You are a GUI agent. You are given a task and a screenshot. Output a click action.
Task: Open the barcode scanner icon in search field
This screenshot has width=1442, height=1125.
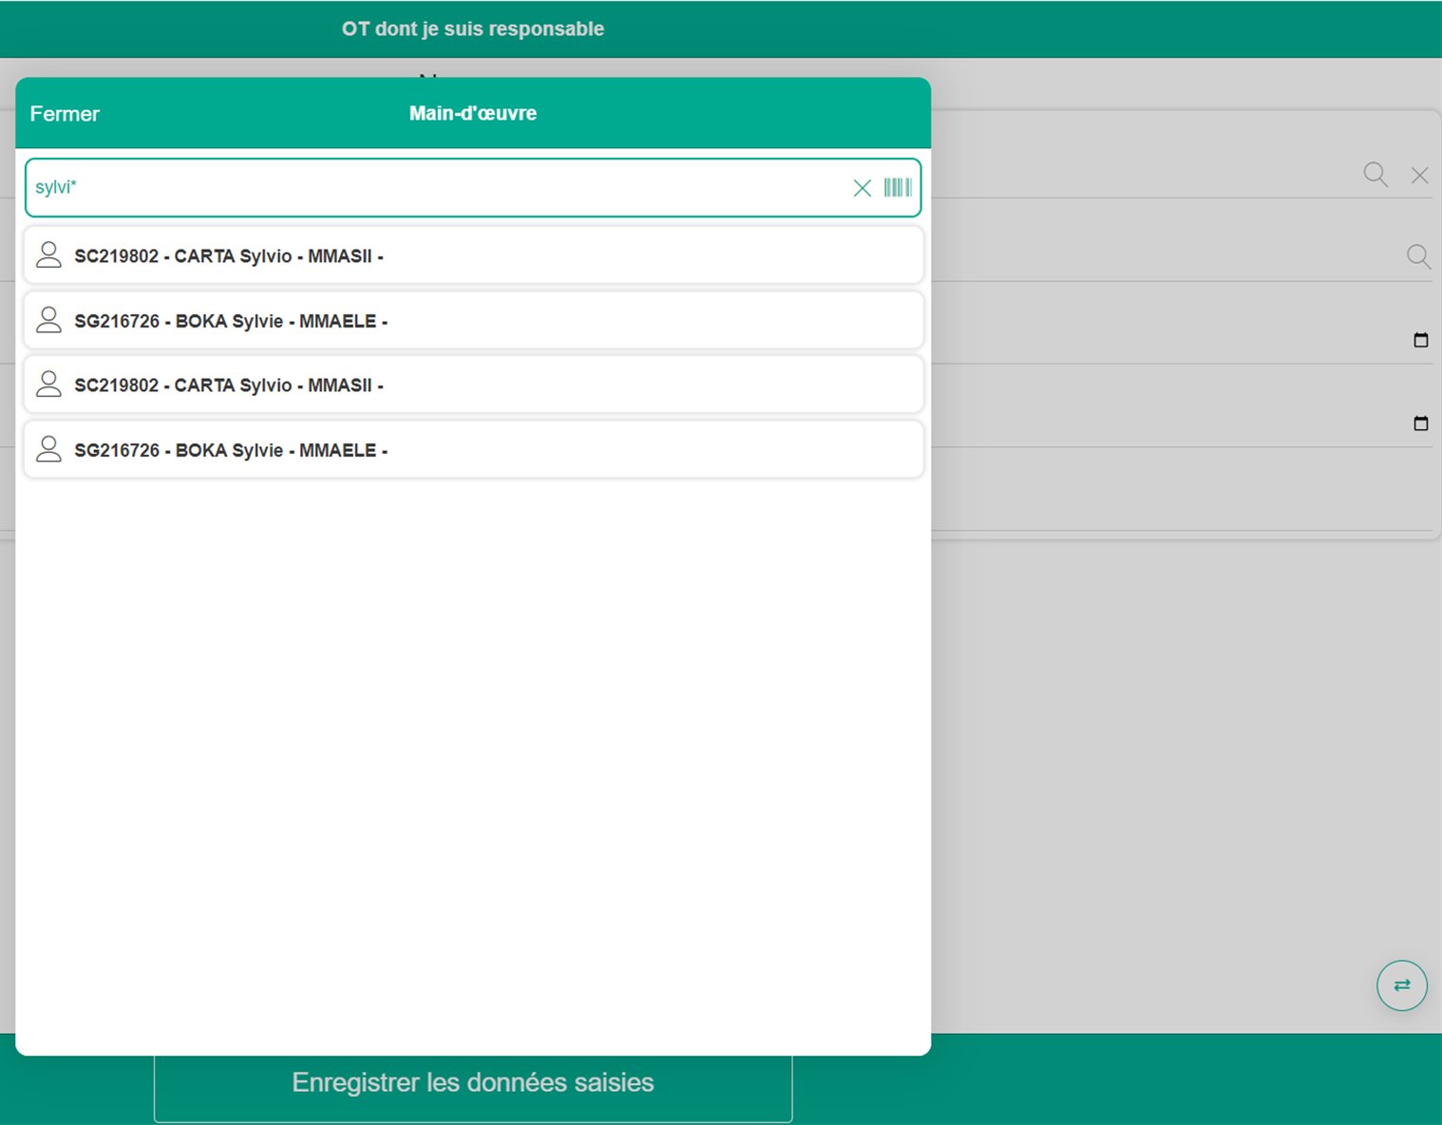pyautogui.click(x=898, y=188)
